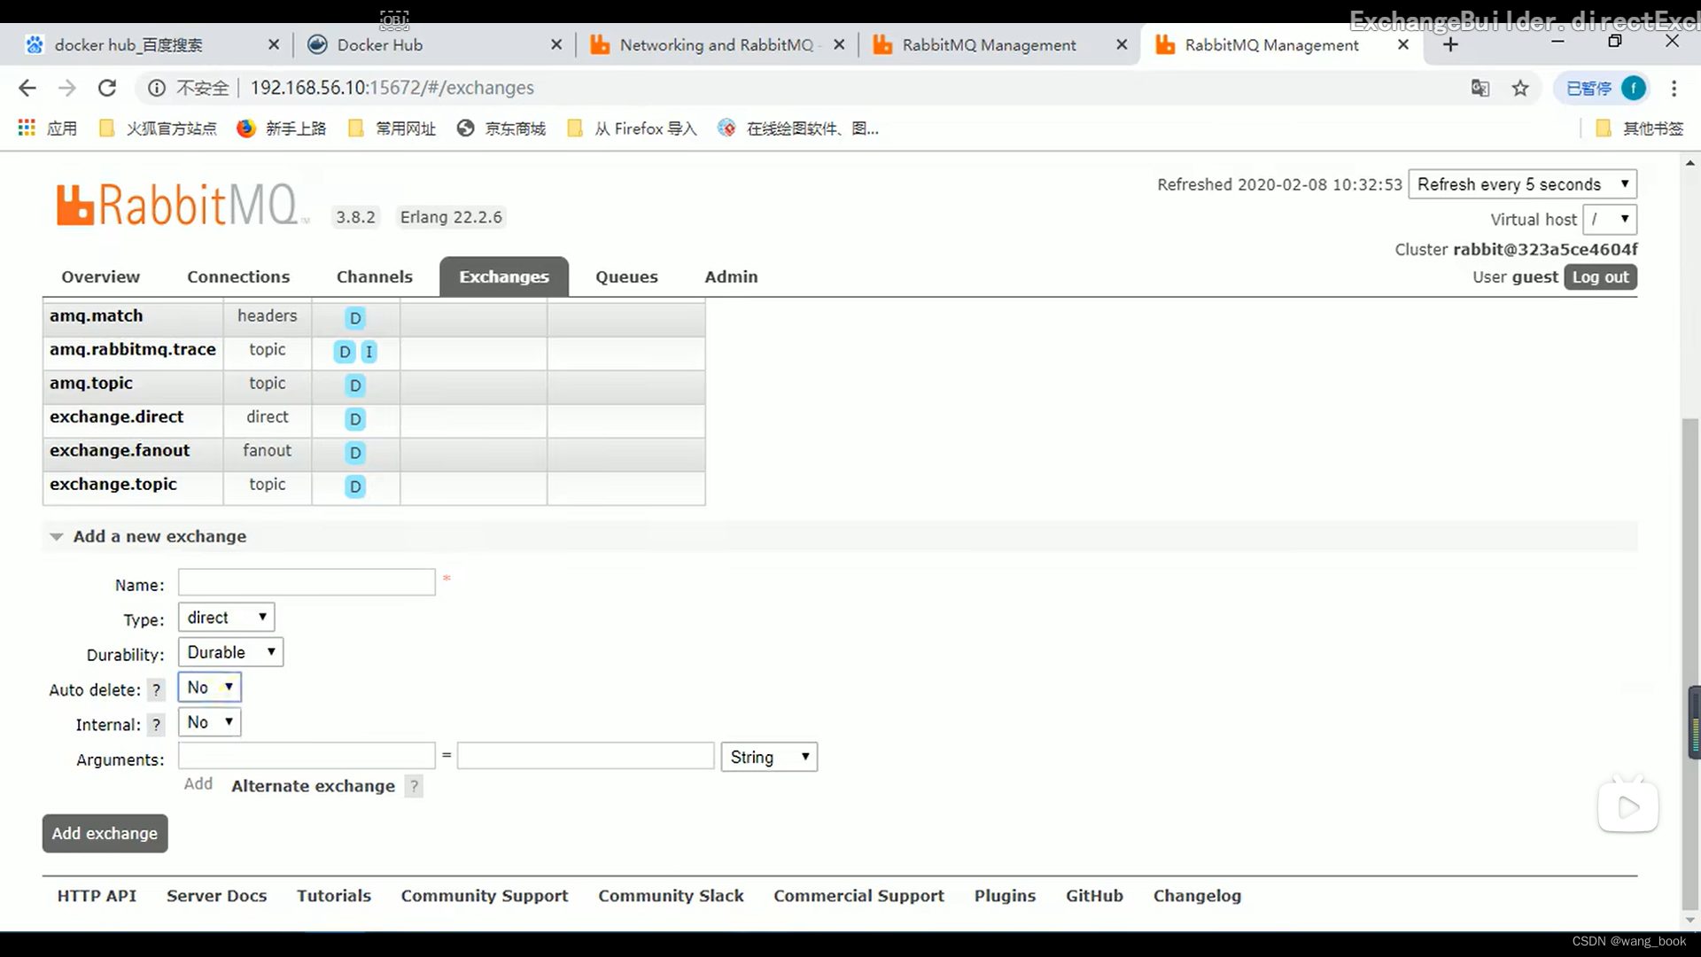Click D feature badge of exchange.direct
Screen dimensions: 1701x957
355,419
